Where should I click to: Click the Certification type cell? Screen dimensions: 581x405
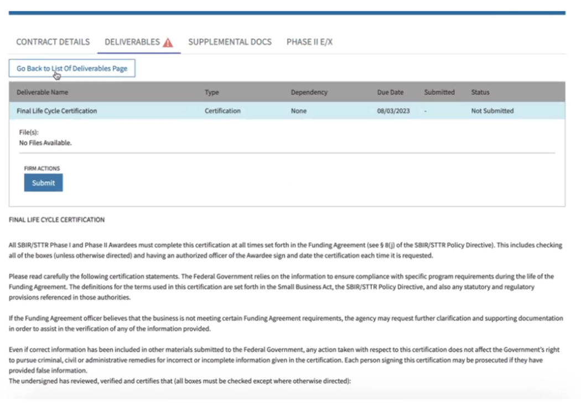click(x=222, y=111)
